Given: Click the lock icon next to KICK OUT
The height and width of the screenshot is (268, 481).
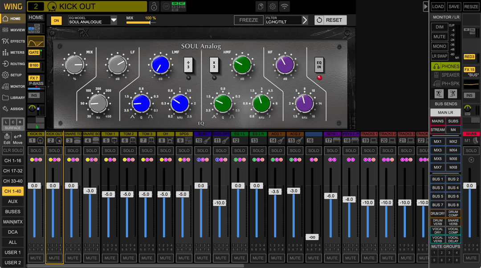Looking at the screenshot, I should [154, 6].
